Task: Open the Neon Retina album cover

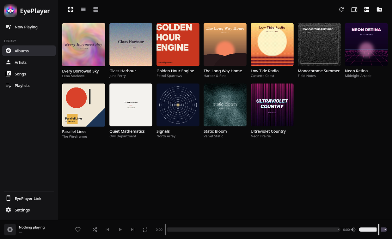Action: point(366,45)
